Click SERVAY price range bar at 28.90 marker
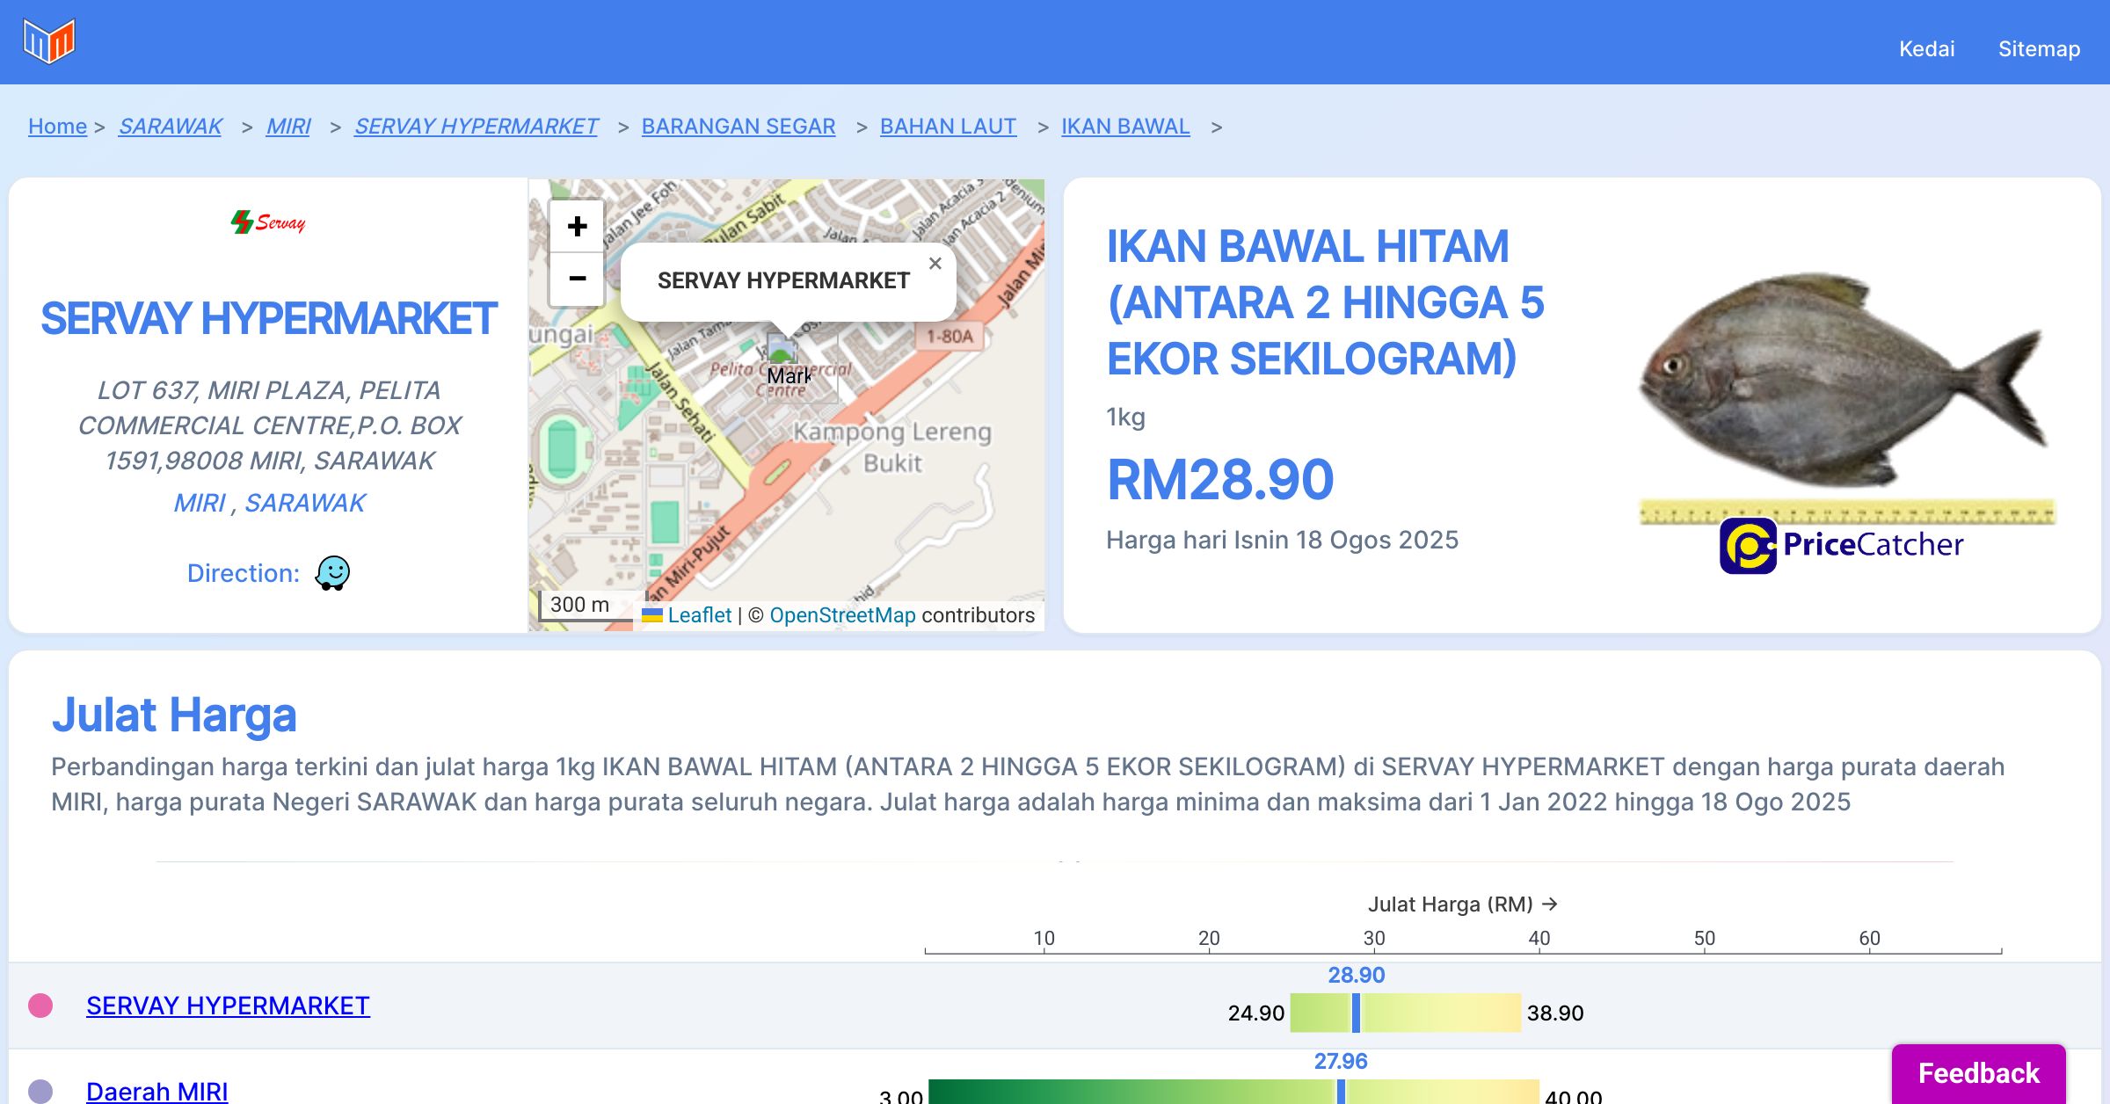 pyautogui.click(x=1356, y=1013)
